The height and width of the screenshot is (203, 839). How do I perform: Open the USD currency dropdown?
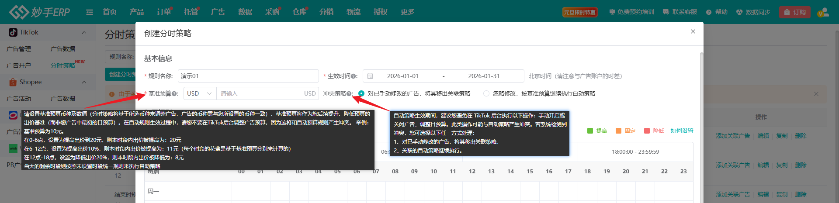(x=200, y=93)
